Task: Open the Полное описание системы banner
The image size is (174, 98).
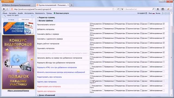Action: click(18, 28)
